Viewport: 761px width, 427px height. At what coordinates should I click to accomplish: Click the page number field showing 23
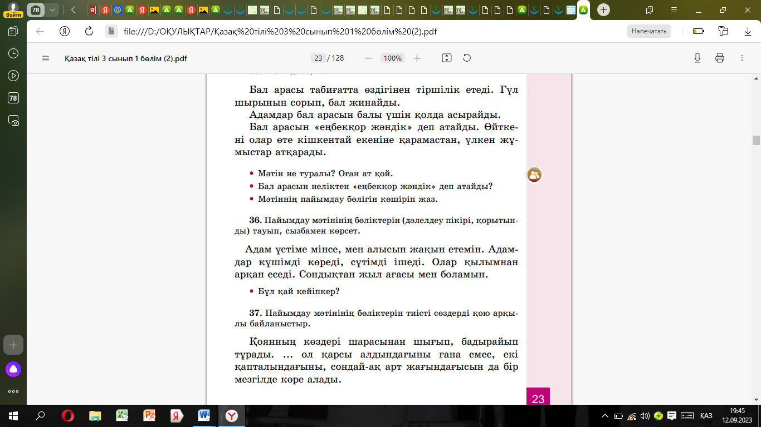[x=318, y=58]
